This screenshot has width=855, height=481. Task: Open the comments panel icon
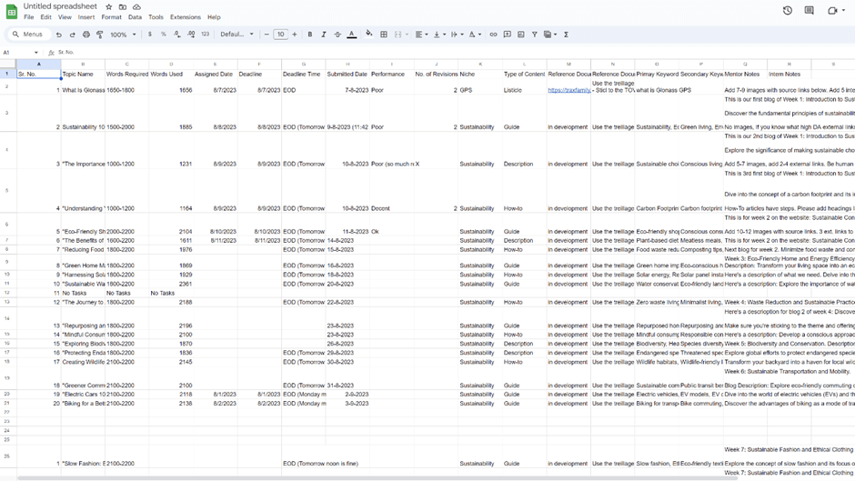tap(810, 10)
